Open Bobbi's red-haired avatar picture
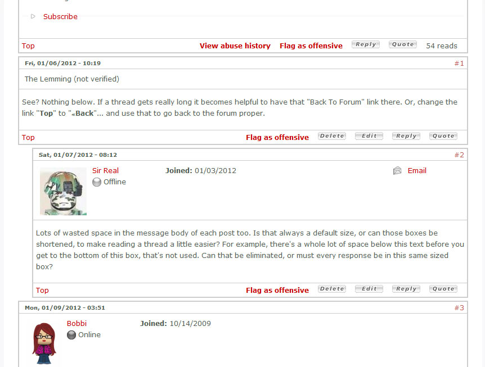This screenshot has width=485, height=367. pos(44,343)
